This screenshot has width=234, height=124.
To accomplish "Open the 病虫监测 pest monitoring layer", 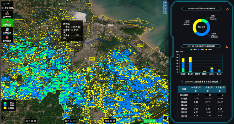I will pos(7,39).
